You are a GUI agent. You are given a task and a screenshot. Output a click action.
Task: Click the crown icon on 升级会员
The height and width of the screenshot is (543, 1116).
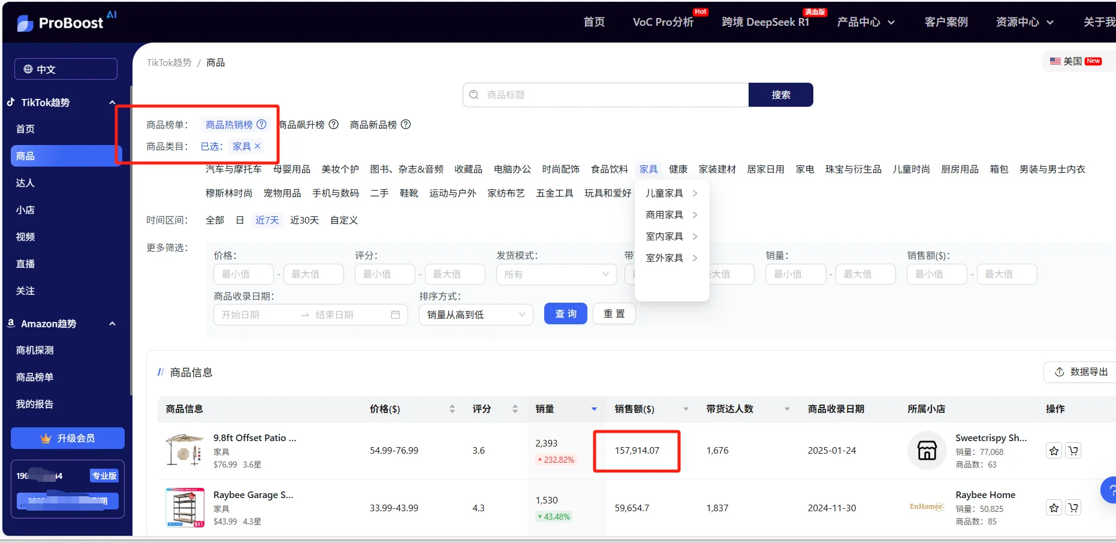(47, 438)
